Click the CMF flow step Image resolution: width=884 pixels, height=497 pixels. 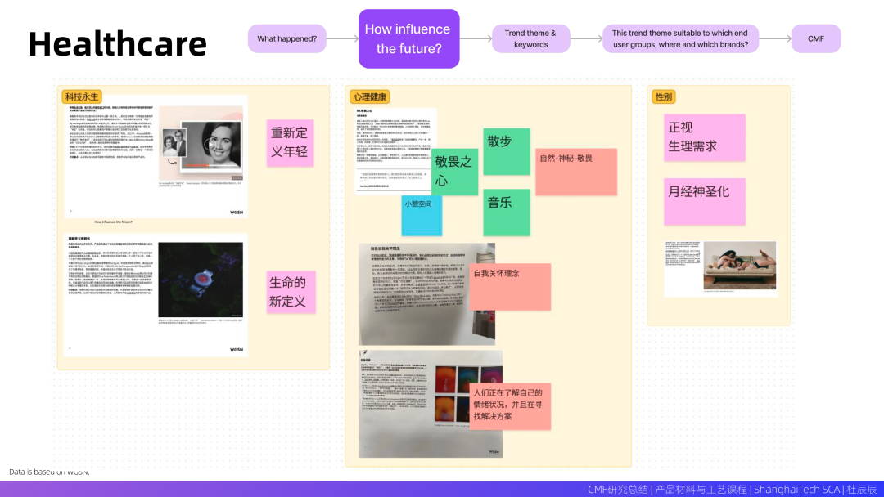pyautogui.click(x=815, y=38)
